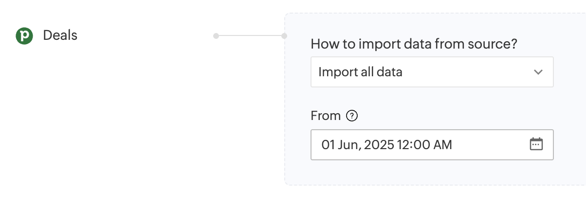This screenshot has height=205, width=586.
Task: Select the Deals module label
Action: [x=60, y=35]
